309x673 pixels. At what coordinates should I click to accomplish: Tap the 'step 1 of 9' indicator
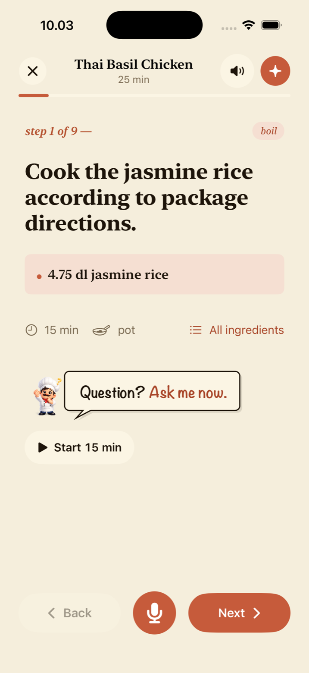59,131
